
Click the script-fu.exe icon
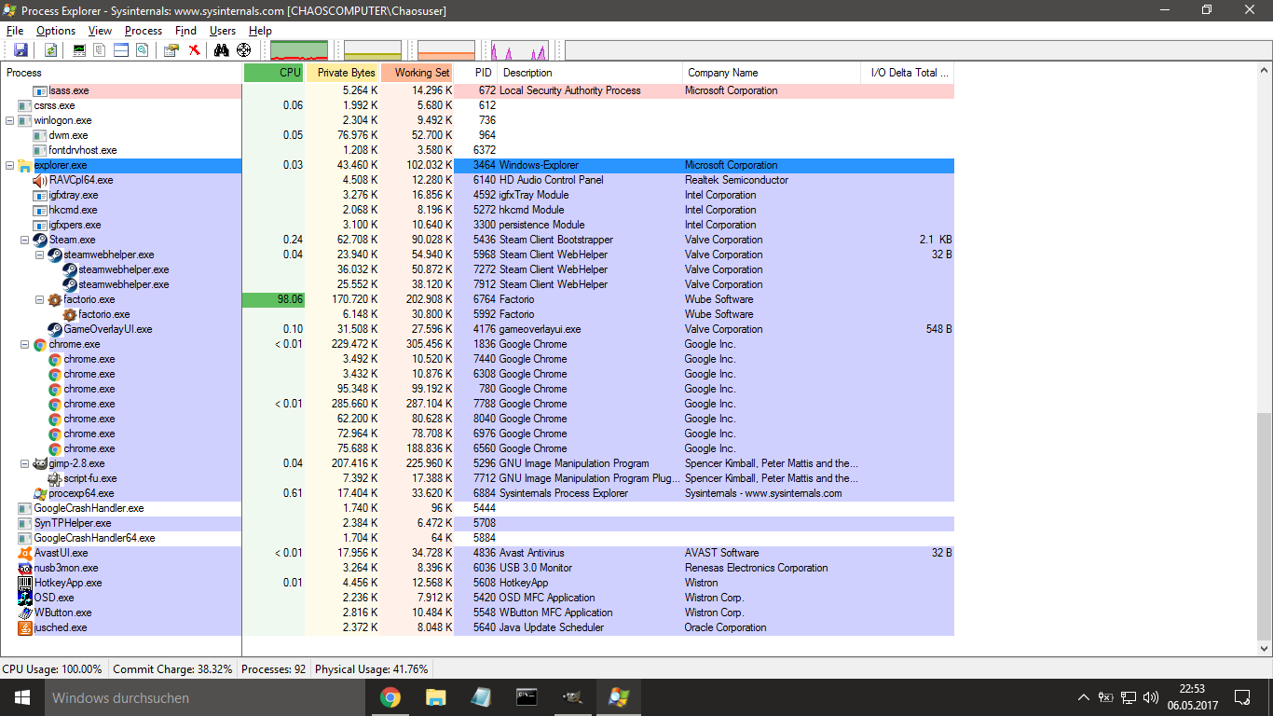tap(55, 478)
